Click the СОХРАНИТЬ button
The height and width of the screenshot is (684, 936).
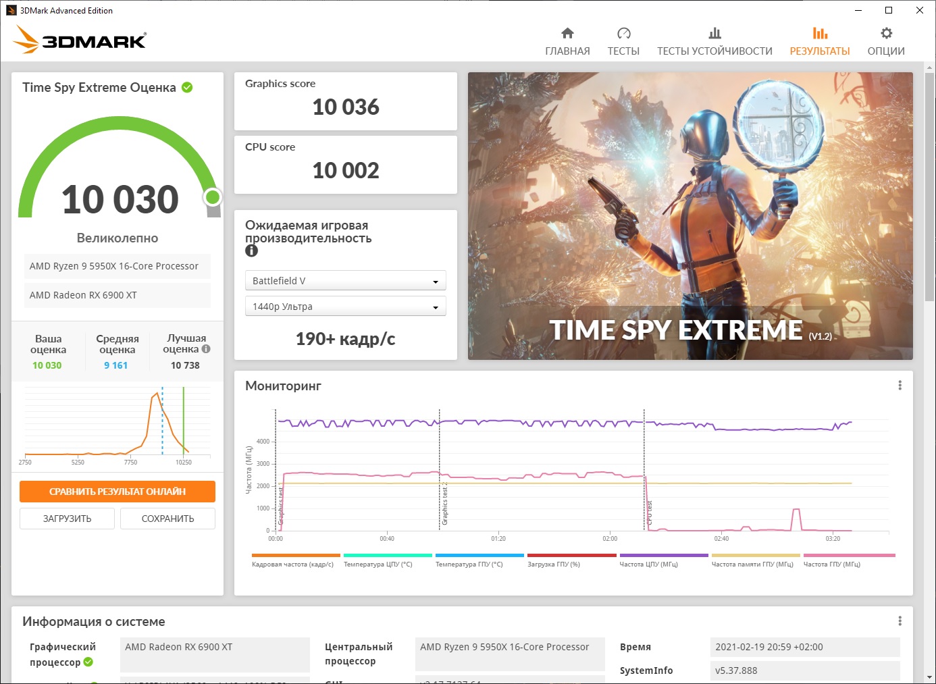167,519
